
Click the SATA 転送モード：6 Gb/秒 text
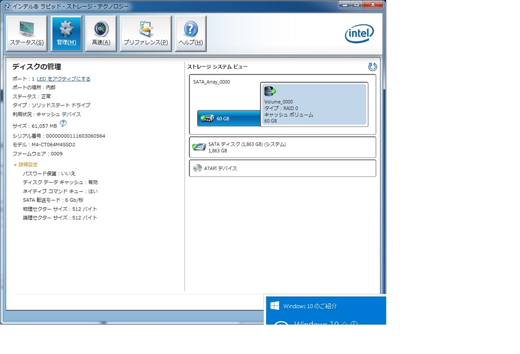(53, 200)
